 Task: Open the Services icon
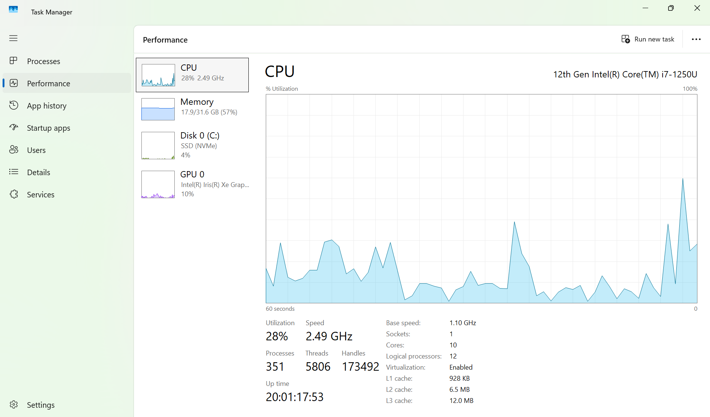point(14,194)
